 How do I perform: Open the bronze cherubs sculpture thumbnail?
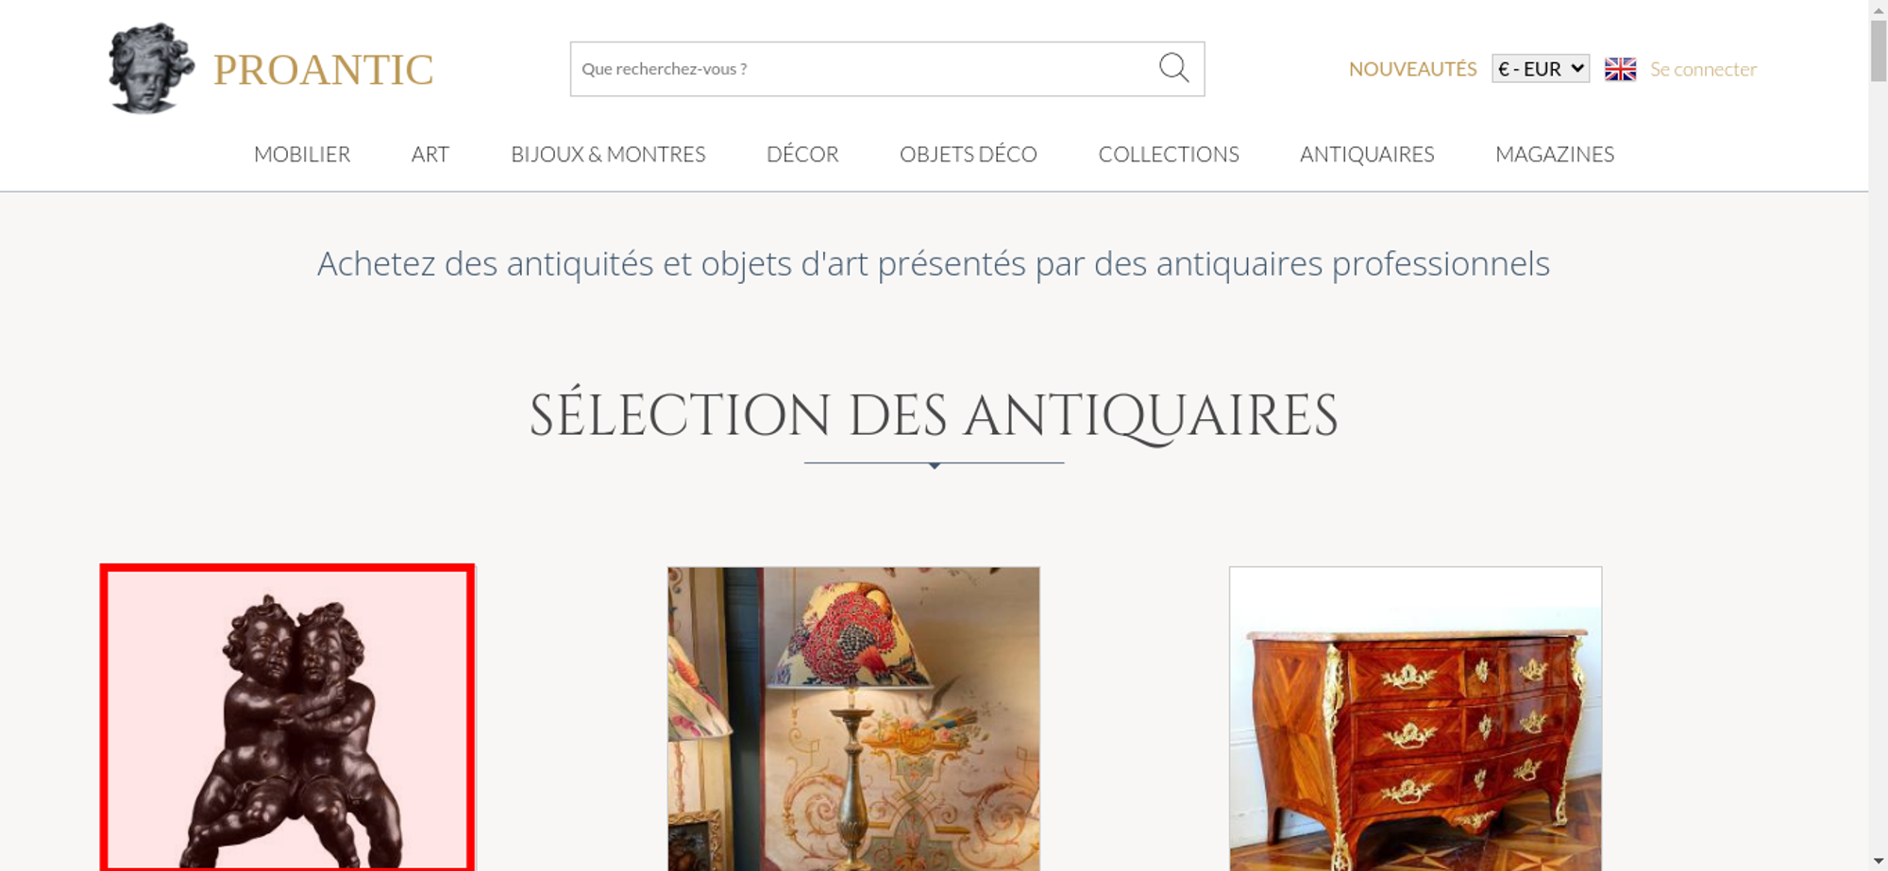click(x=288, y=717)
